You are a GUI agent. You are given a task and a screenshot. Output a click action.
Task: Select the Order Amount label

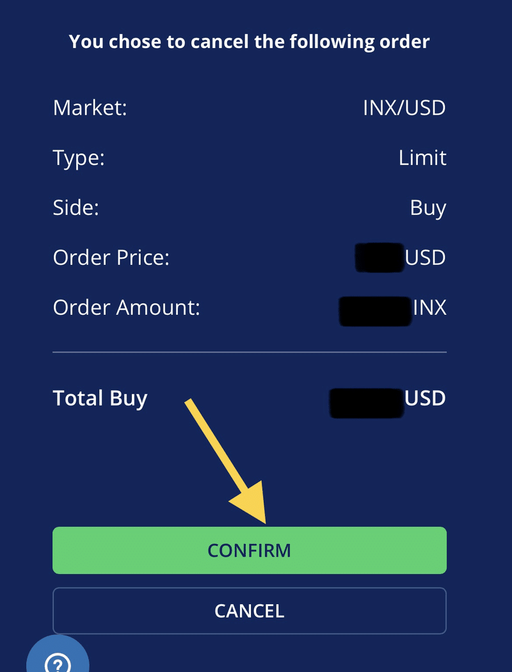[127, 308]
